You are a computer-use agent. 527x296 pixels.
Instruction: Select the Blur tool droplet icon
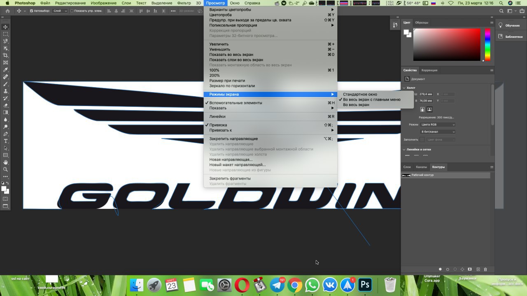[6, 120]
